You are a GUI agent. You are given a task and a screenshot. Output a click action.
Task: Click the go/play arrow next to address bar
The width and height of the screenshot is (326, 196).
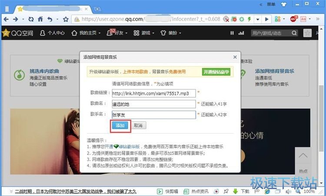[267, 19]
